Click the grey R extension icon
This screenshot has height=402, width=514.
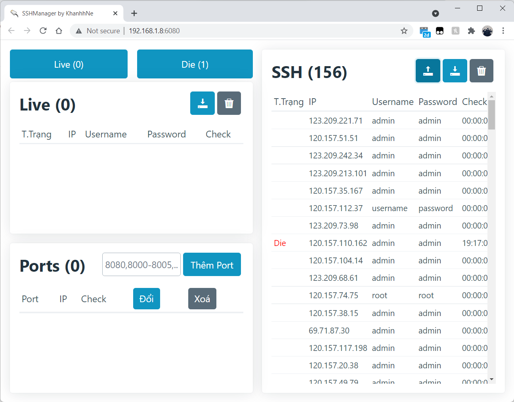pyautogui.click(x=456, y=31)
